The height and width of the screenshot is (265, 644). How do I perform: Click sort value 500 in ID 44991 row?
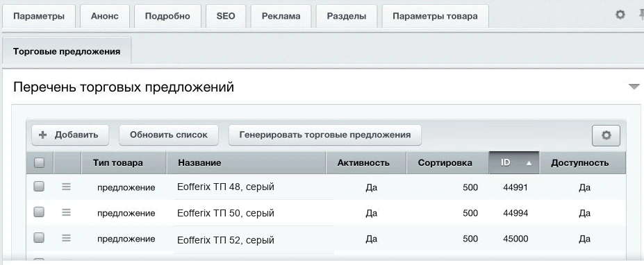click(470, 187)
